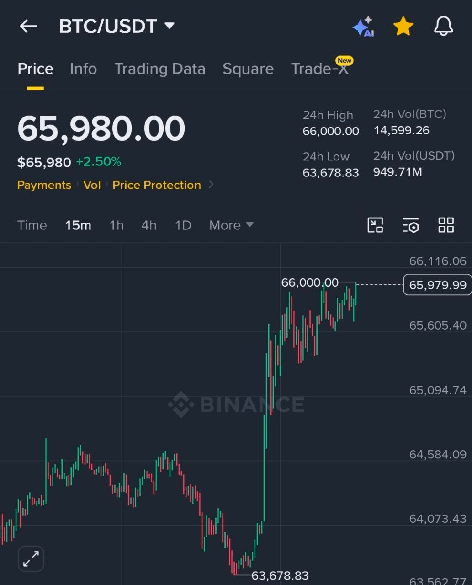The image size is (472, 585).
Task: Click the large 65,980.00 price
Action: [101, 128]
